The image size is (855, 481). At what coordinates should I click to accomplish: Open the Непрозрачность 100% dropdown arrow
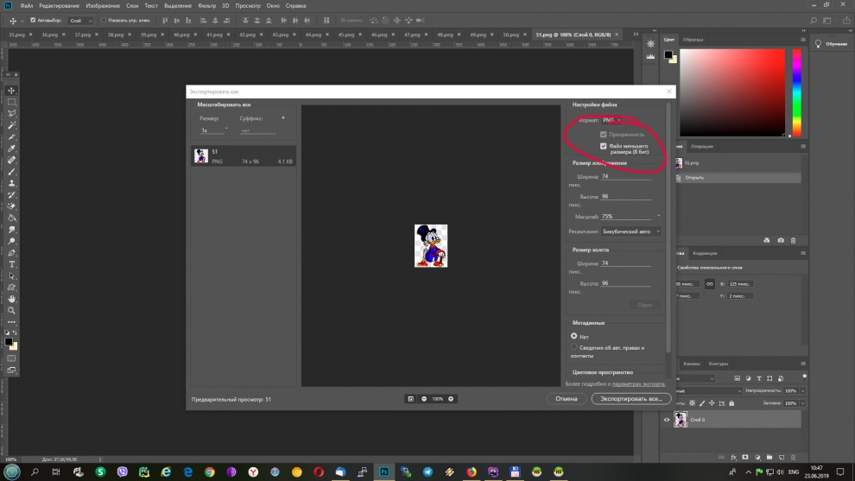pos(802,391)
